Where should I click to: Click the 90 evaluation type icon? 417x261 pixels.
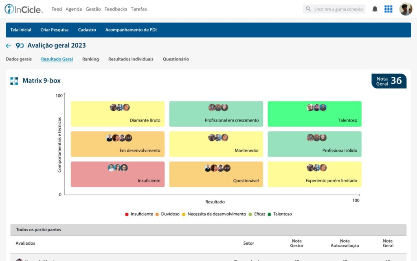pos(20,46)
